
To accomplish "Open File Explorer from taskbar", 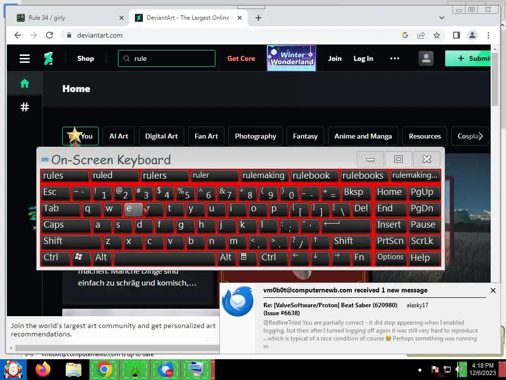I will 74,370.
